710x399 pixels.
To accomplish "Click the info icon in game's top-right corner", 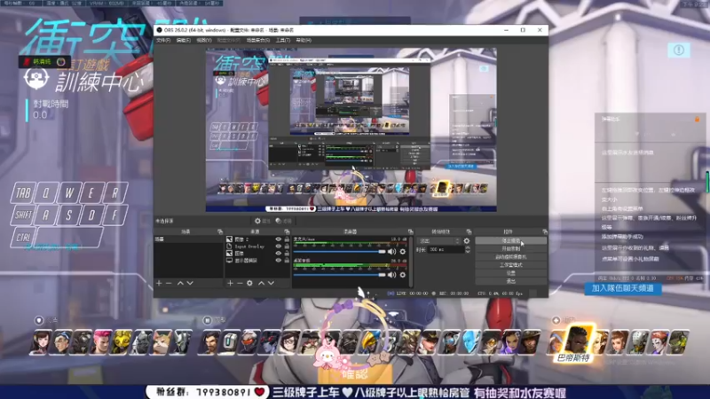I will click(x=678, y=51).
